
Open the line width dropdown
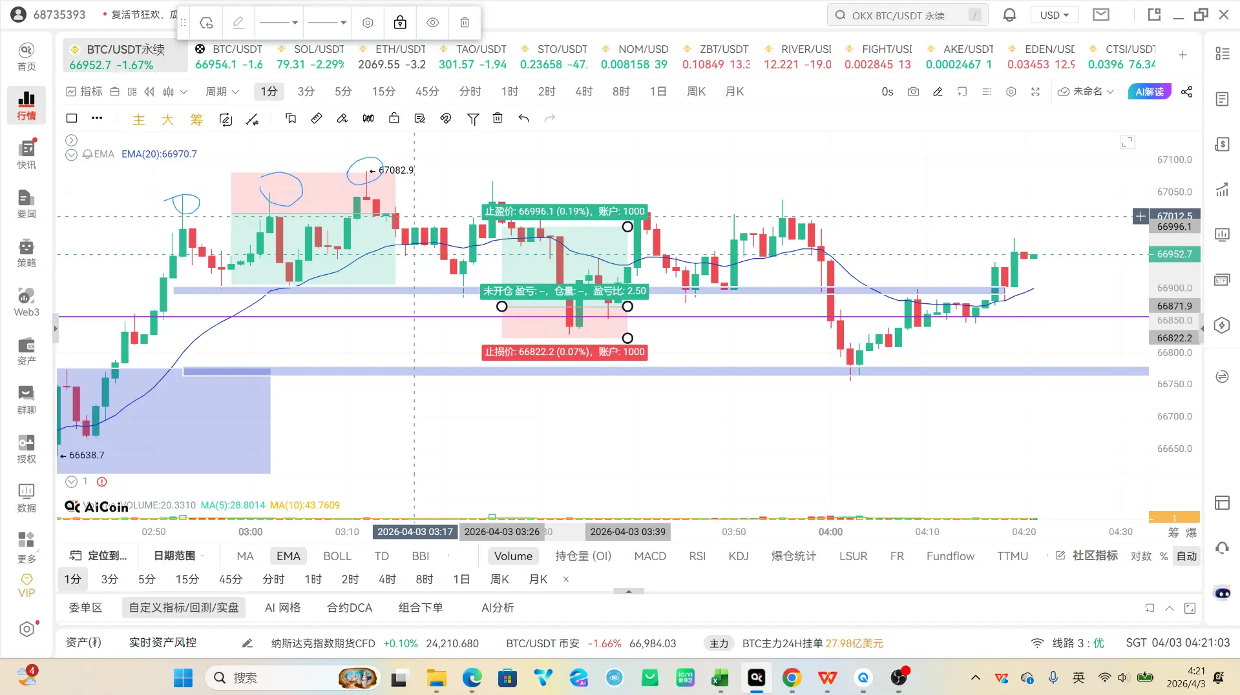(327, 23)
